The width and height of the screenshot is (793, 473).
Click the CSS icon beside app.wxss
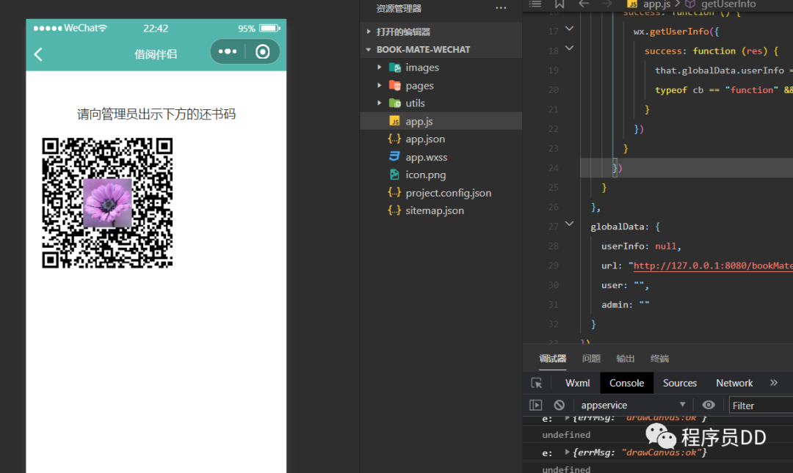click(x=394, y=157)
